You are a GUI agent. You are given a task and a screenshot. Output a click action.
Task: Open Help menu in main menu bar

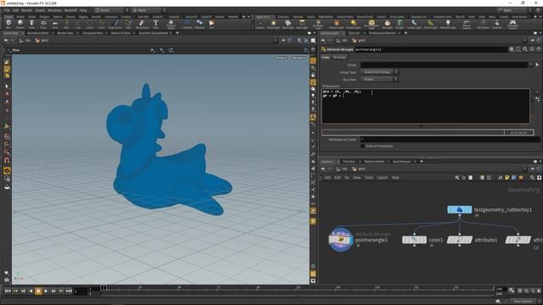click(x=83, y=10)
